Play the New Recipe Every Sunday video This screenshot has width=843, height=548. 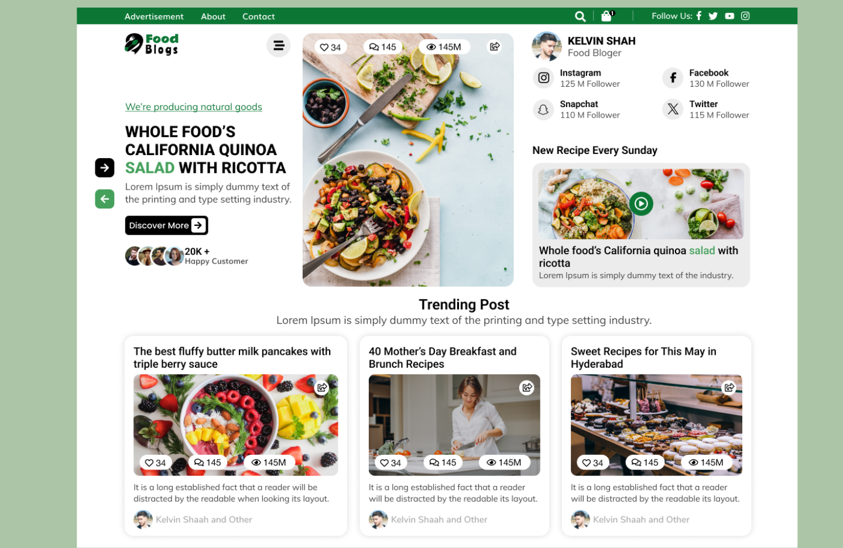641,204
